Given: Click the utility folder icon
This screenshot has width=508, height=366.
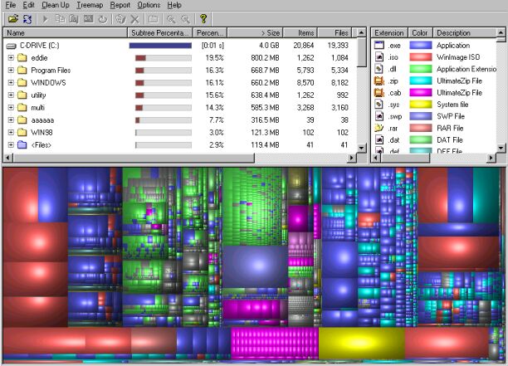Looking at the screenshot, I should tap(22, 95).
